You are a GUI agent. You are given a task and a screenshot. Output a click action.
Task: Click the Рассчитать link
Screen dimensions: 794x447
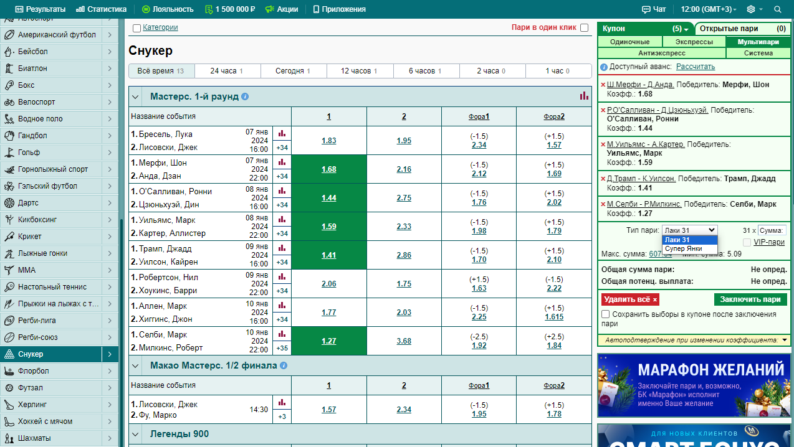[696, 67]
